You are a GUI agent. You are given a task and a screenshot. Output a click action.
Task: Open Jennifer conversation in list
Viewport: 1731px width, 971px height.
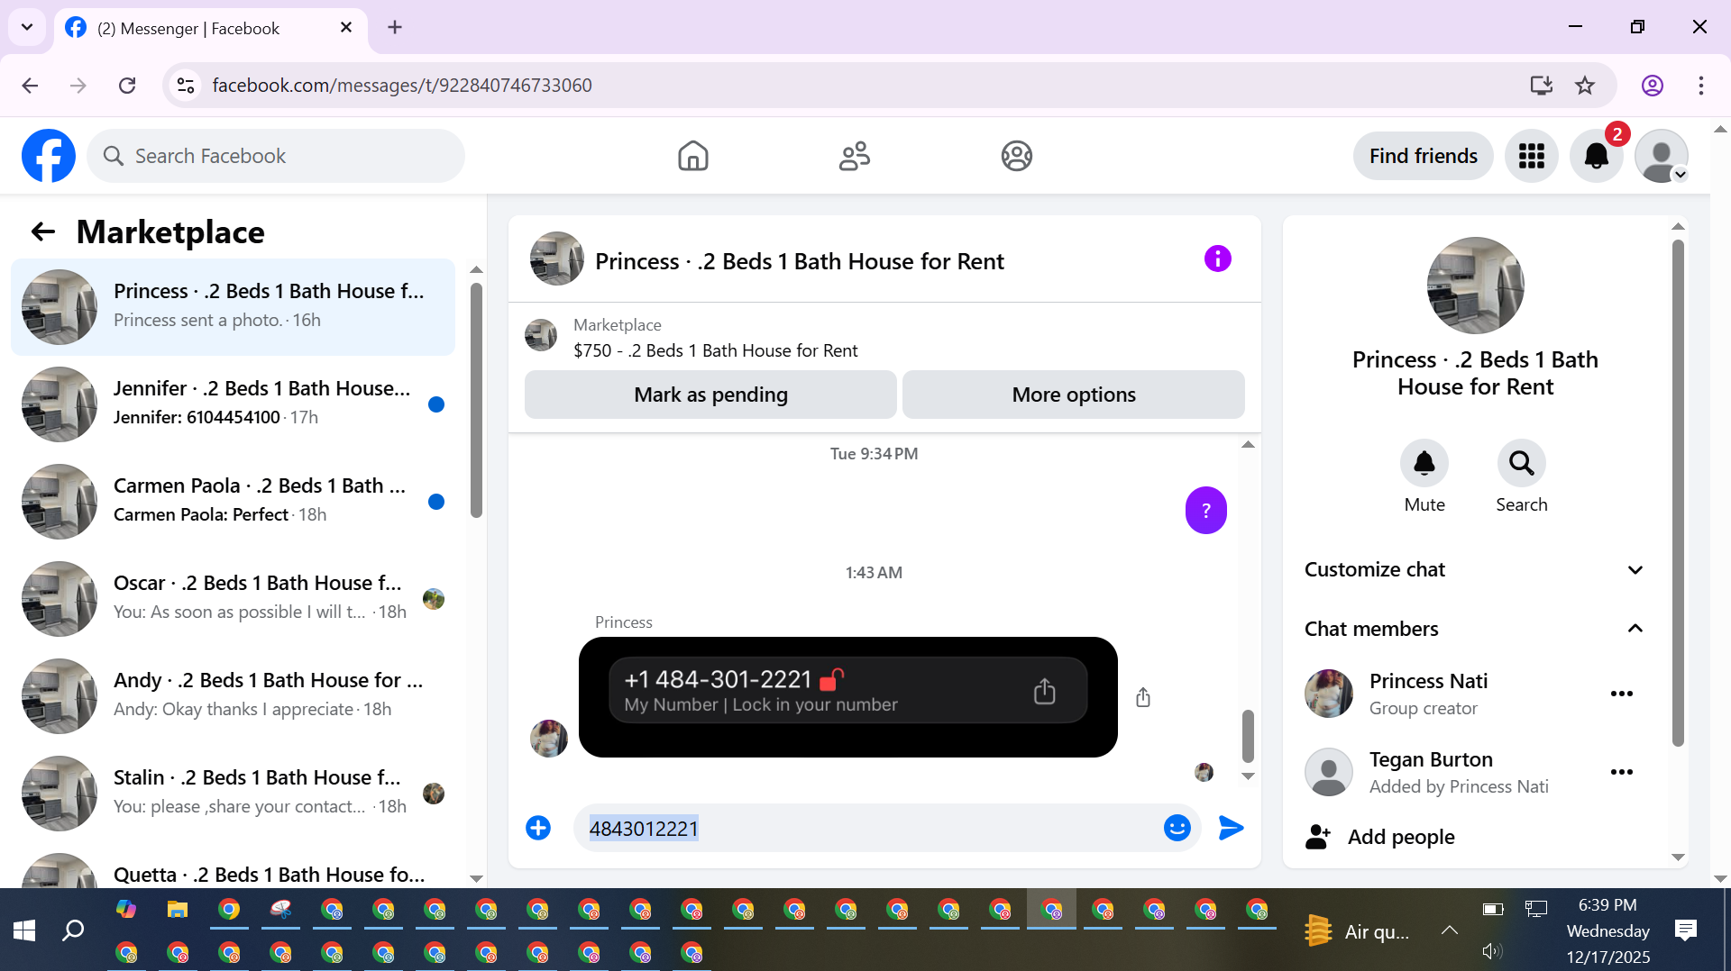(233, 404)
